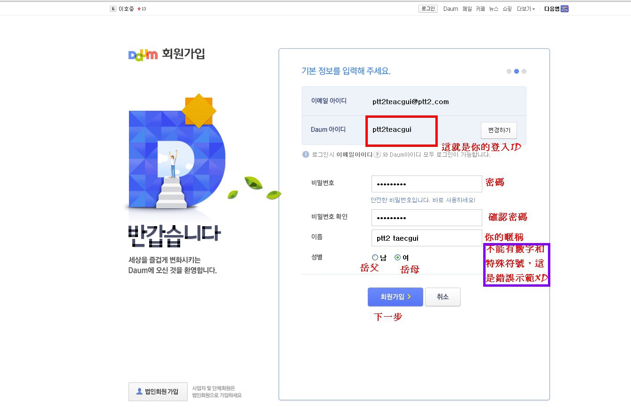Click the 변경하기 button next to Daum 아이디

coord(499,130)
